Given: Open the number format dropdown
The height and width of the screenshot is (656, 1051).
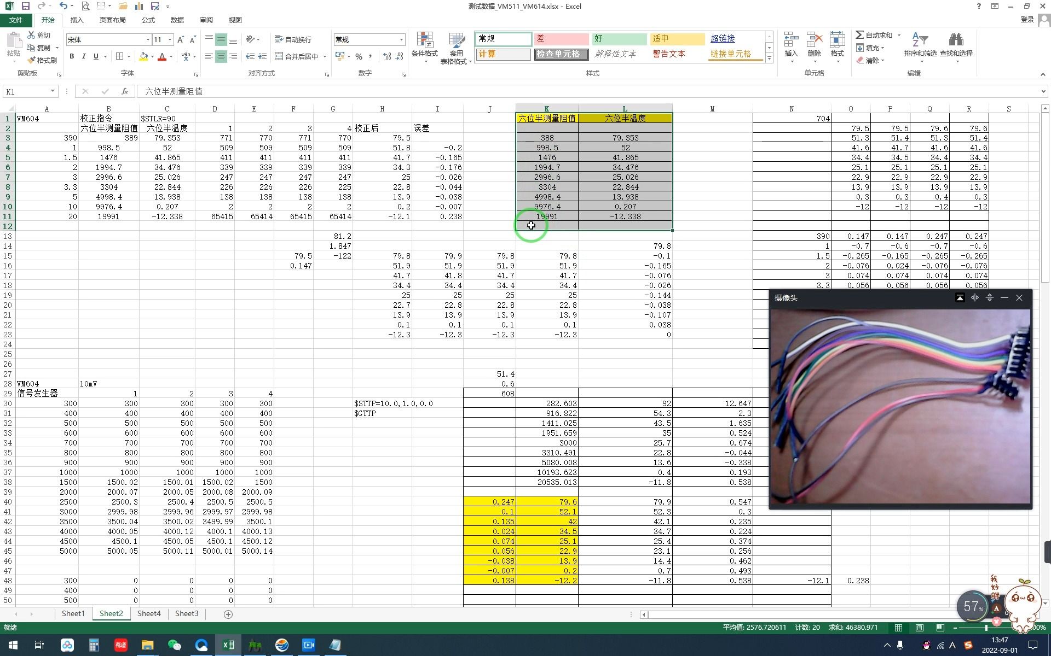Looking at the screenshot, I should point(401,39).
